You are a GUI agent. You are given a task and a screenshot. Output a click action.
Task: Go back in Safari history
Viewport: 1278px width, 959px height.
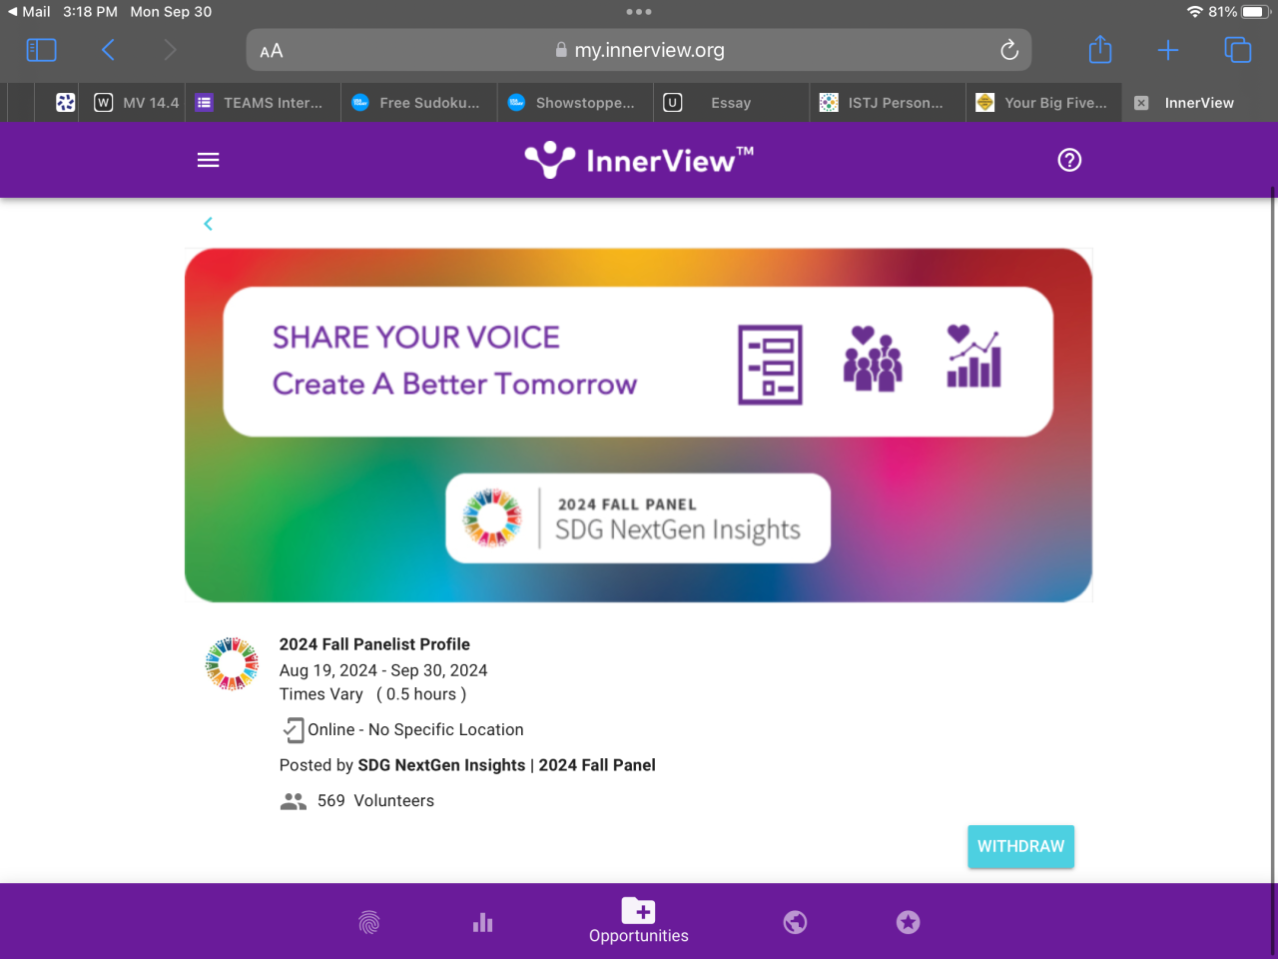[x=108, y=50]
